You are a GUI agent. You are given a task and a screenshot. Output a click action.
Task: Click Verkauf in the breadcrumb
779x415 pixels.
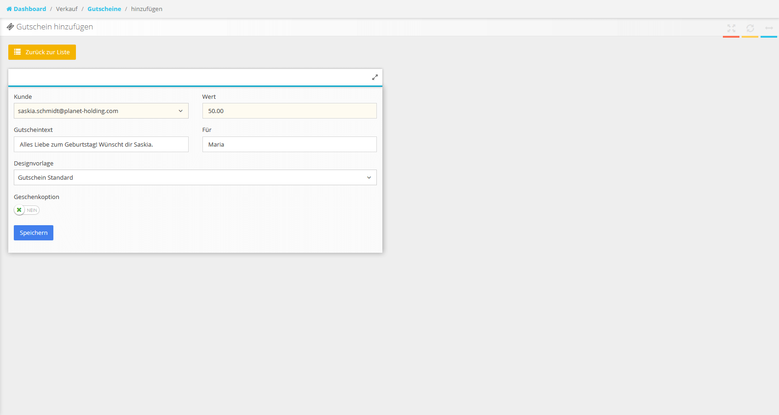pos(67,9)
